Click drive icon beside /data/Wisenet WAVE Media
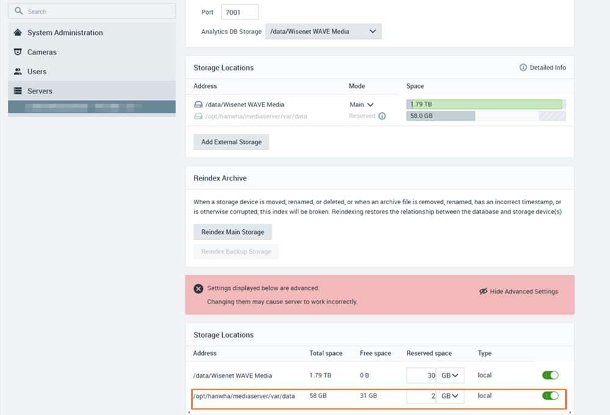This screenshot has height=415, width=610. 198,105
